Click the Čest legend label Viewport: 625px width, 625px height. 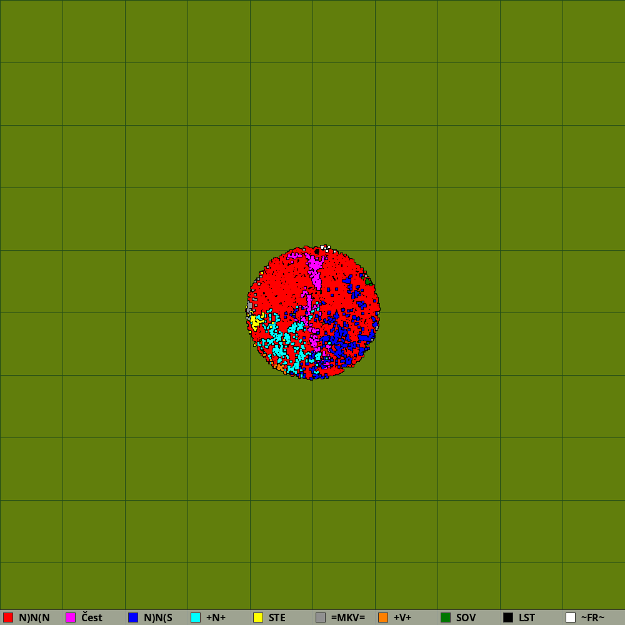click(92, 617)
